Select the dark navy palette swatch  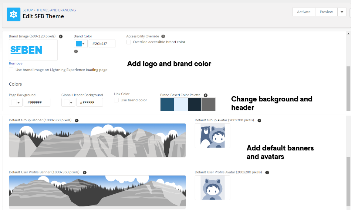tap(194, 104)
